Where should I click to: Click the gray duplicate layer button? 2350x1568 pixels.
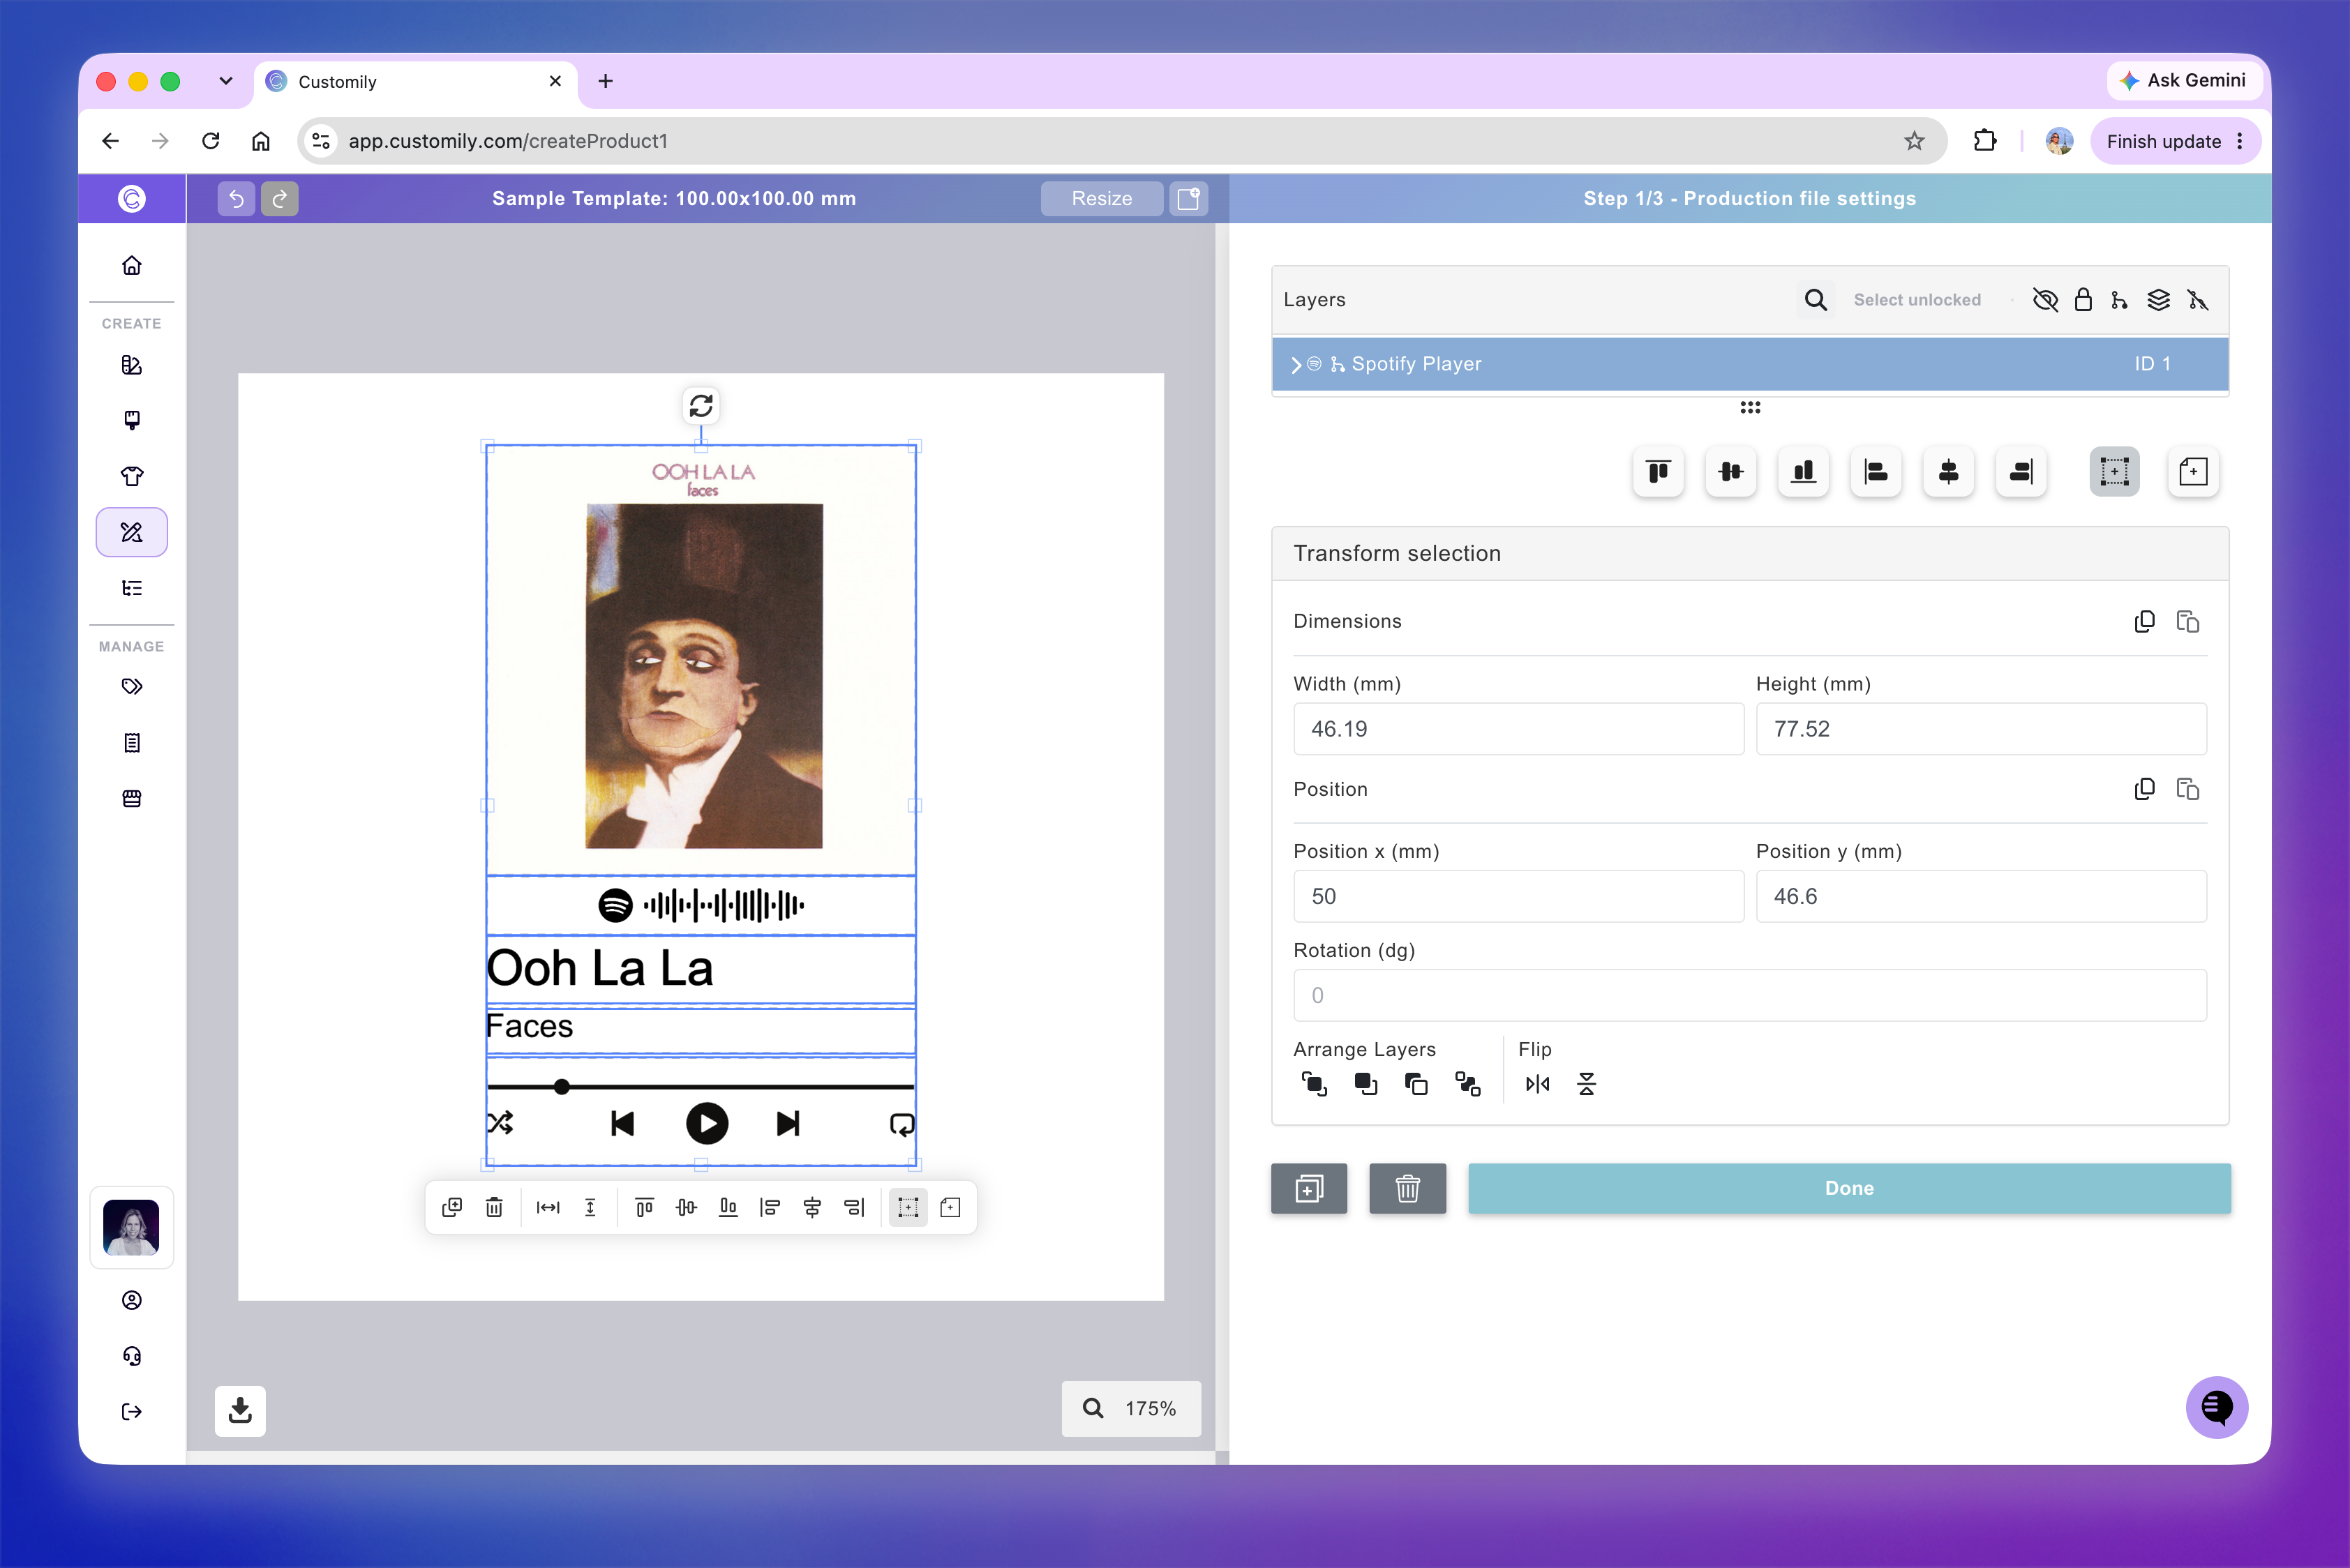pyautogui.click(x=1310, y=1188)
